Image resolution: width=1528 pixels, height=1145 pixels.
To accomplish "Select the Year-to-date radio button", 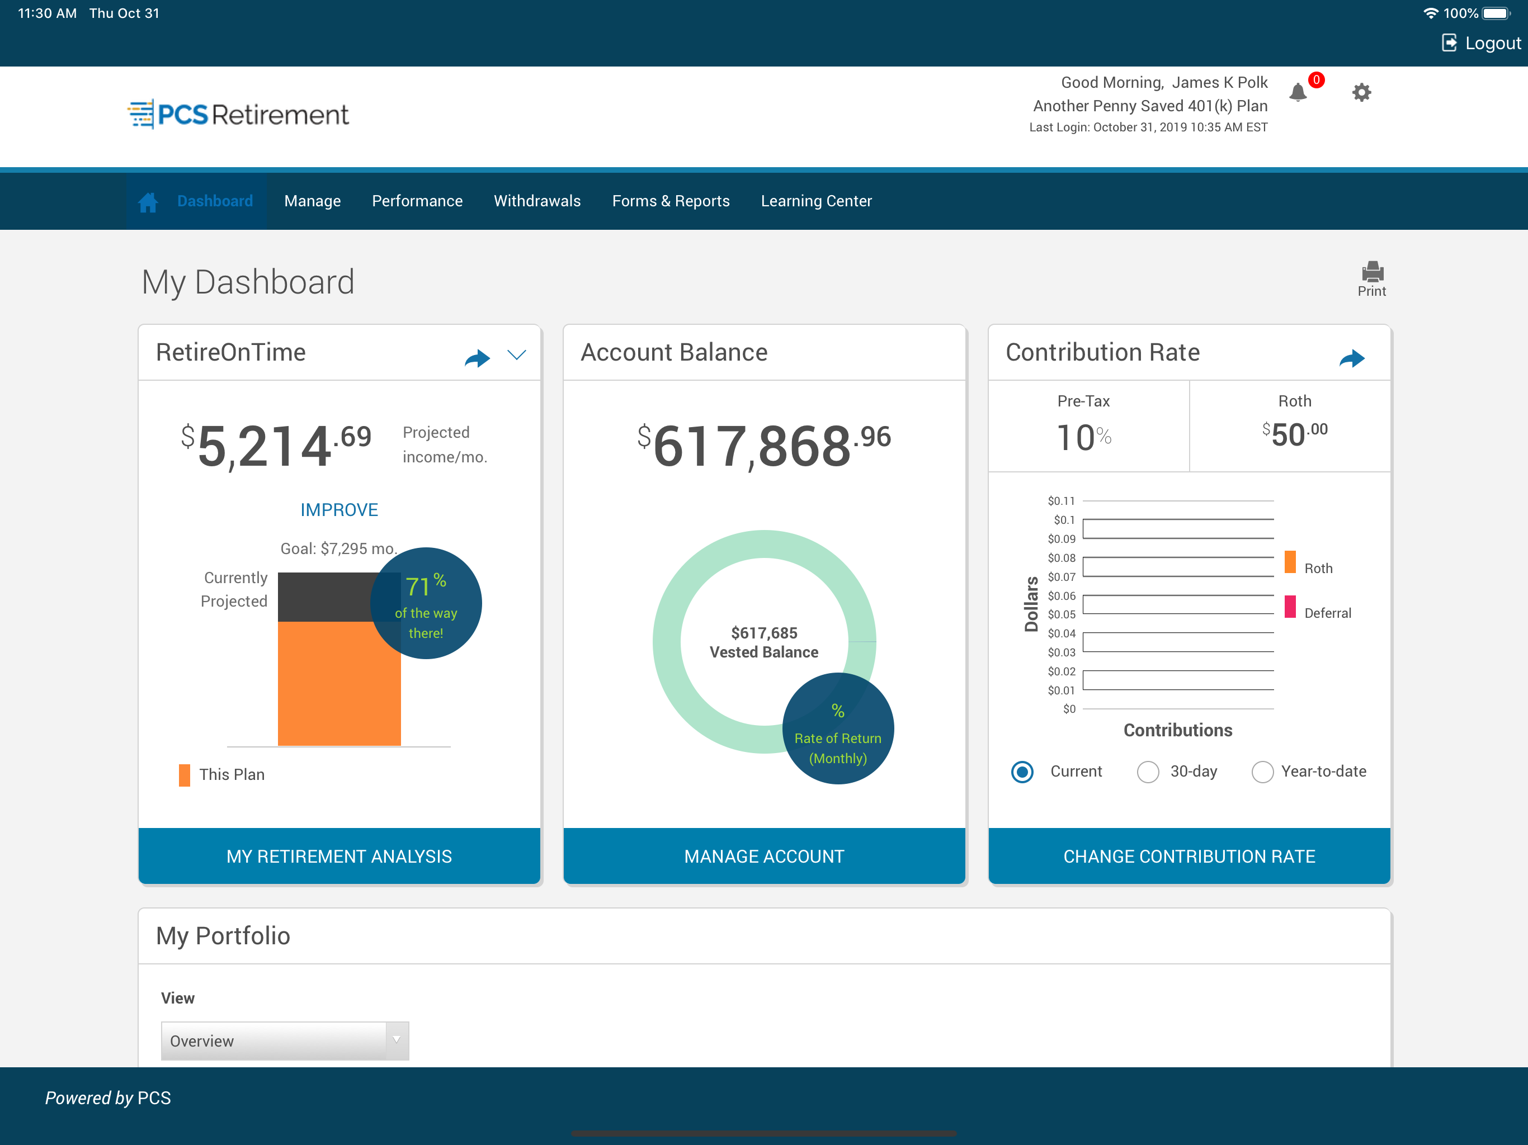I will [1262, 772].
